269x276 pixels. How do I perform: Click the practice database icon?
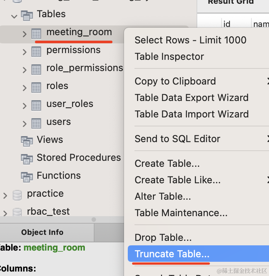pyautogui.click(x=17, y=195)
